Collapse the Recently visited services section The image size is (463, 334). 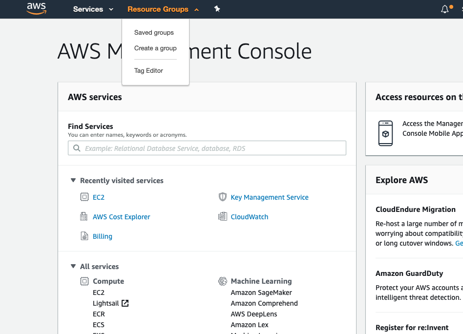pyautogui.click(x=73, y=180)
